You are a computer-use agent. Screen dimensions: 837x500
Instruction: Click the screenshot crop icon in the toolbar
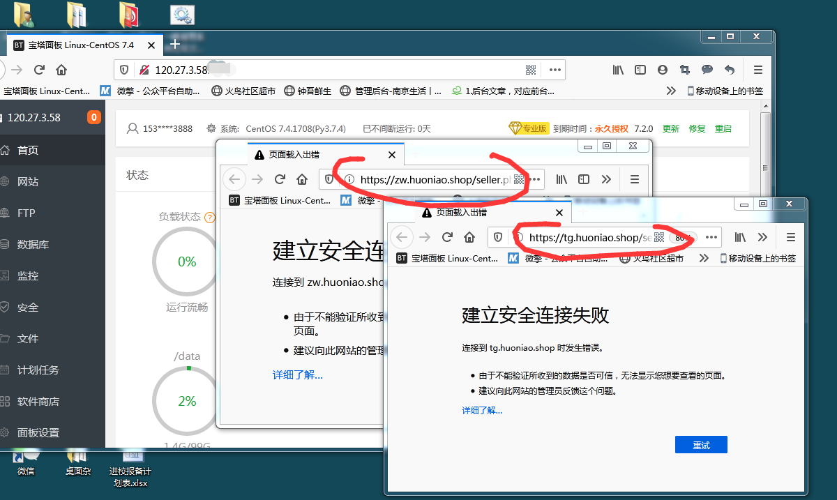[x=684, y=70]
